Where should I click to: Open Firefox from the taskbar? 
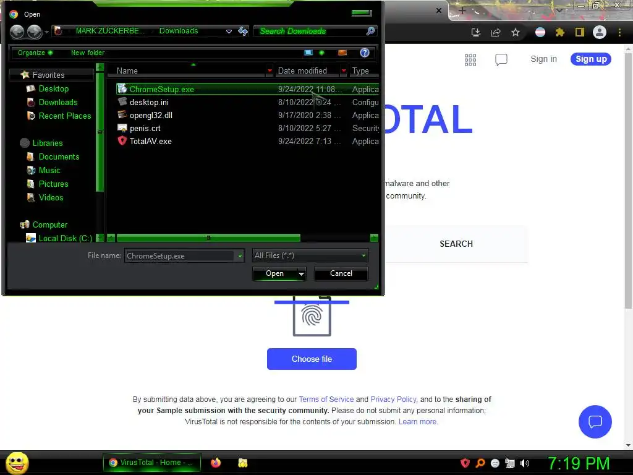point(216,463)
